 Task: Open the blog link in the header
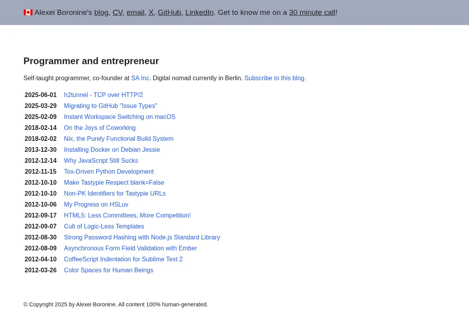pos(101,13)
